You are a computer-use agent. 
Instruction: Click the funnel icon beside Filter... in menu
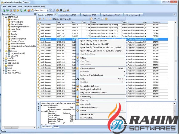coord(78,58)
